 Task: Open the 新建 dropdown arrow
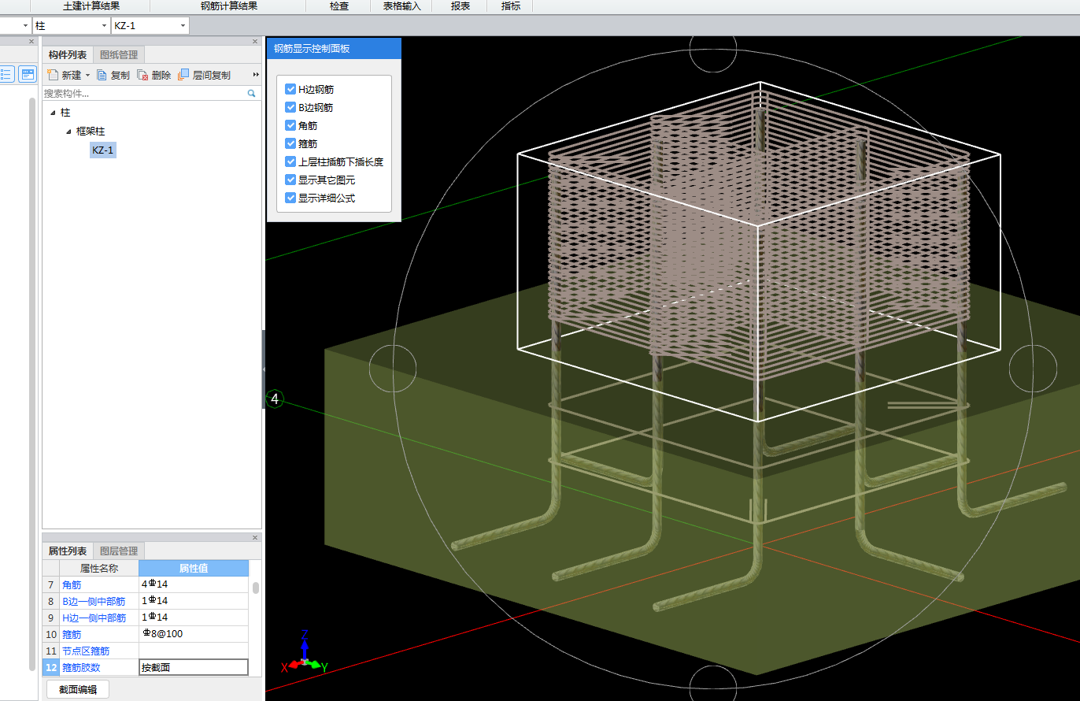coord(87,76)
